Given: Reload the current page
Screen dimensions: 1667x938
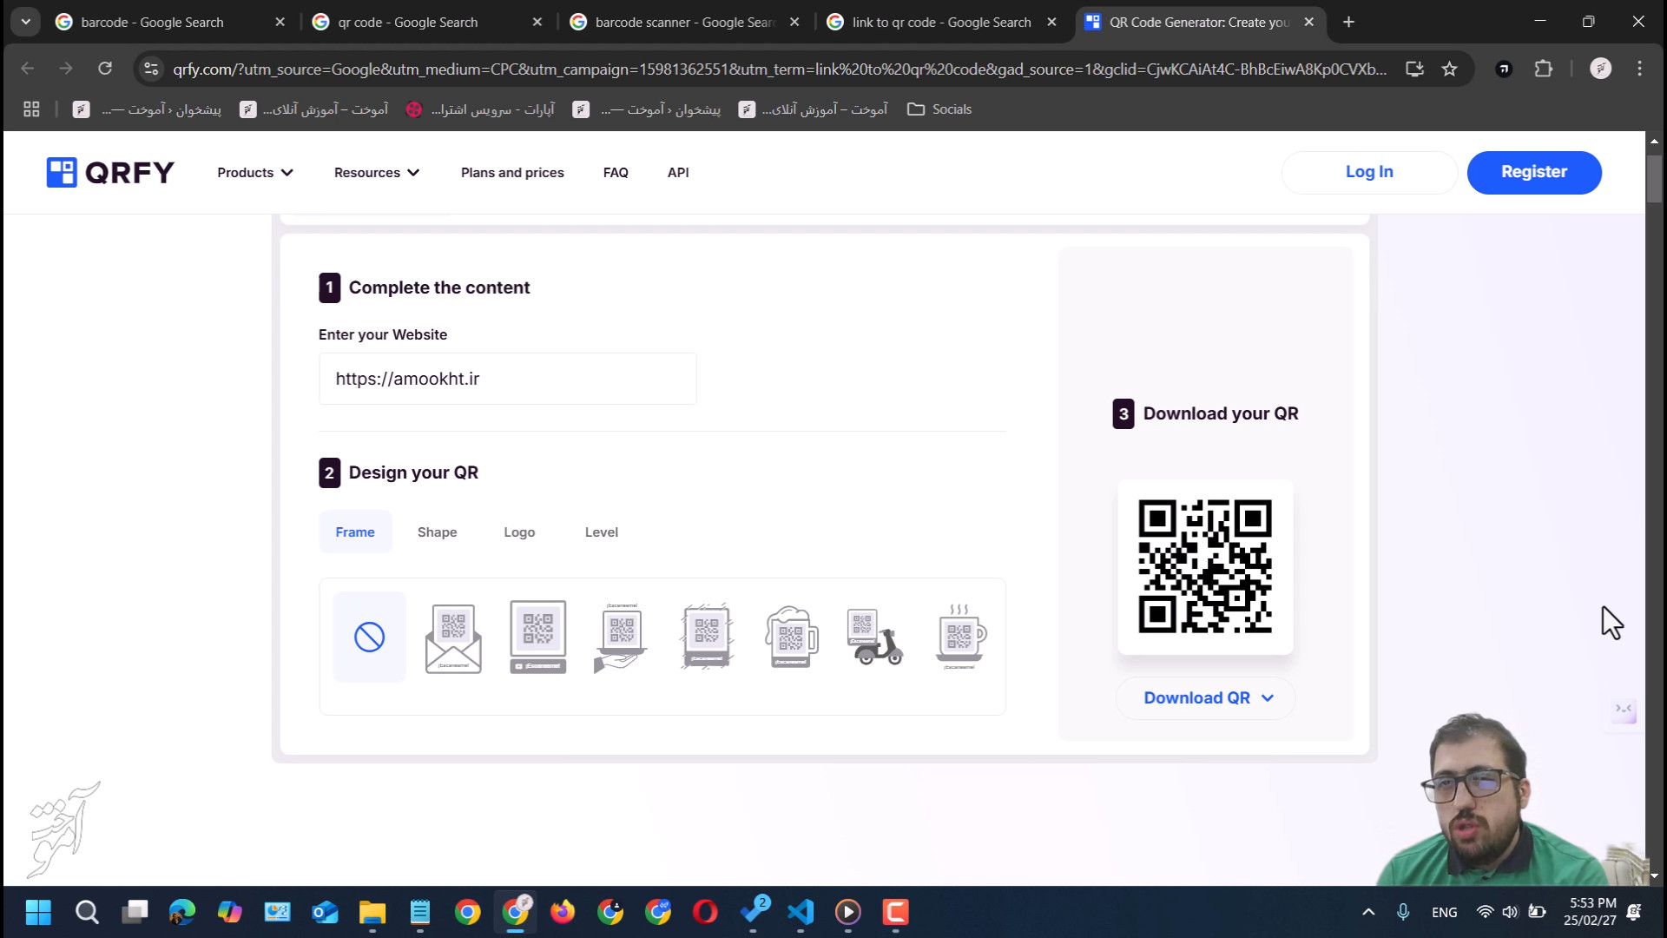Looking at the screenshot, I should (x=105, y=68).
